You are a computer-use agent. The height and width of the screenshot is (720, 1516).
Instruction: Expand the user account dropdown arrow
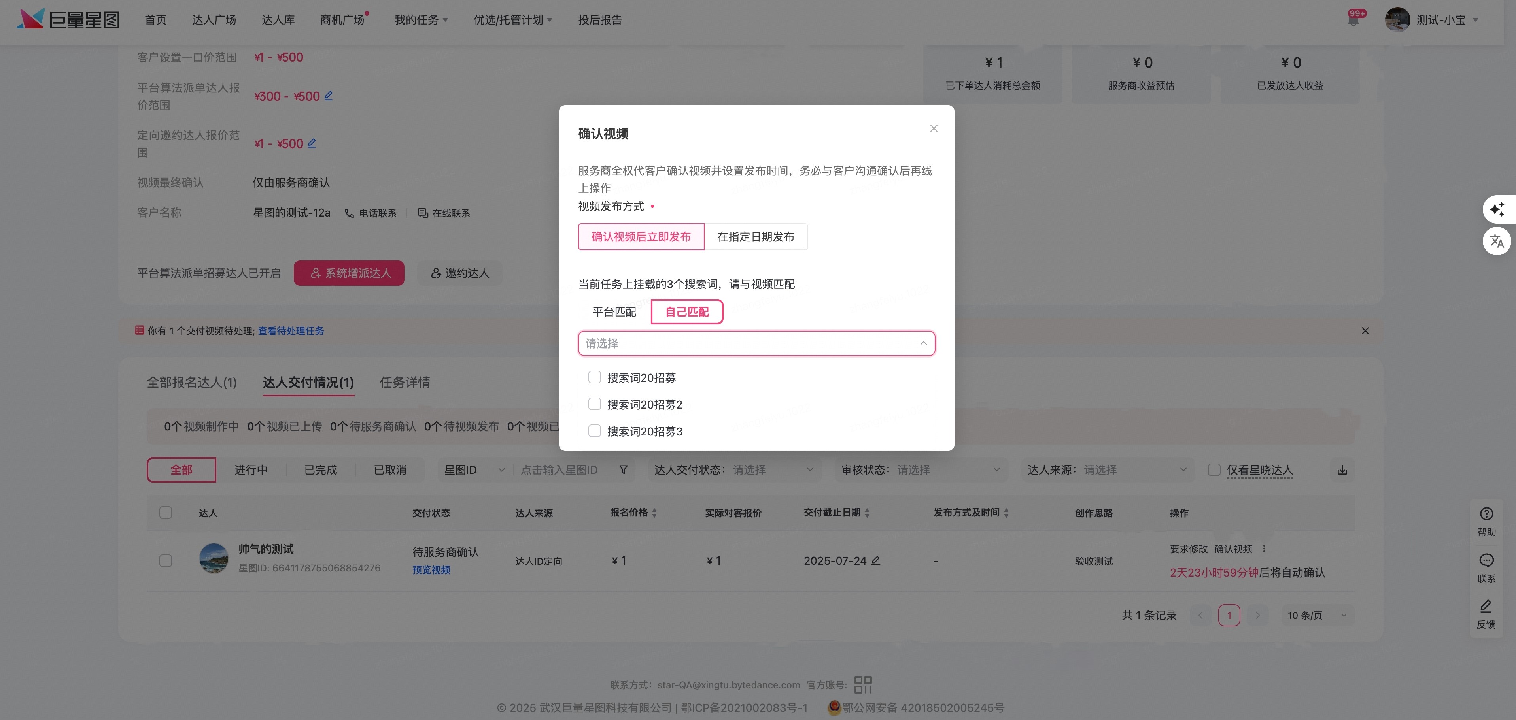1475,20
